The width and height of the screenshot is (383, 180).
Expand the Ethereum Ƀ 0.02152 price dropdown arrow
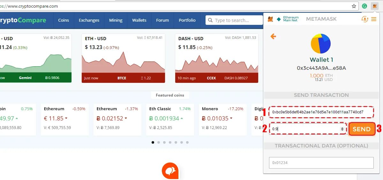[126, 119]
